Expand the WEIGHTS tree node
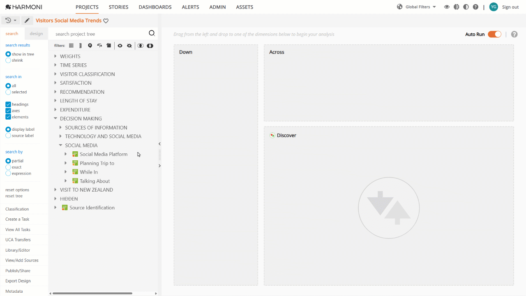 click(x=55, y=56)
